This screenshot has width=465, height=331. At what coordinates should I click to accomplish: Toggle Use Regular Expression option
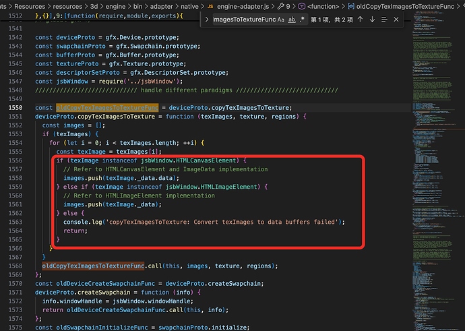tap(302, 20)
